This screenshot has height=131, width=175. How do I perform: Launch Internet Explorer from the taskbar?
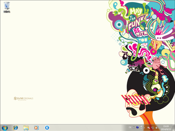click(x=15, y=127)
